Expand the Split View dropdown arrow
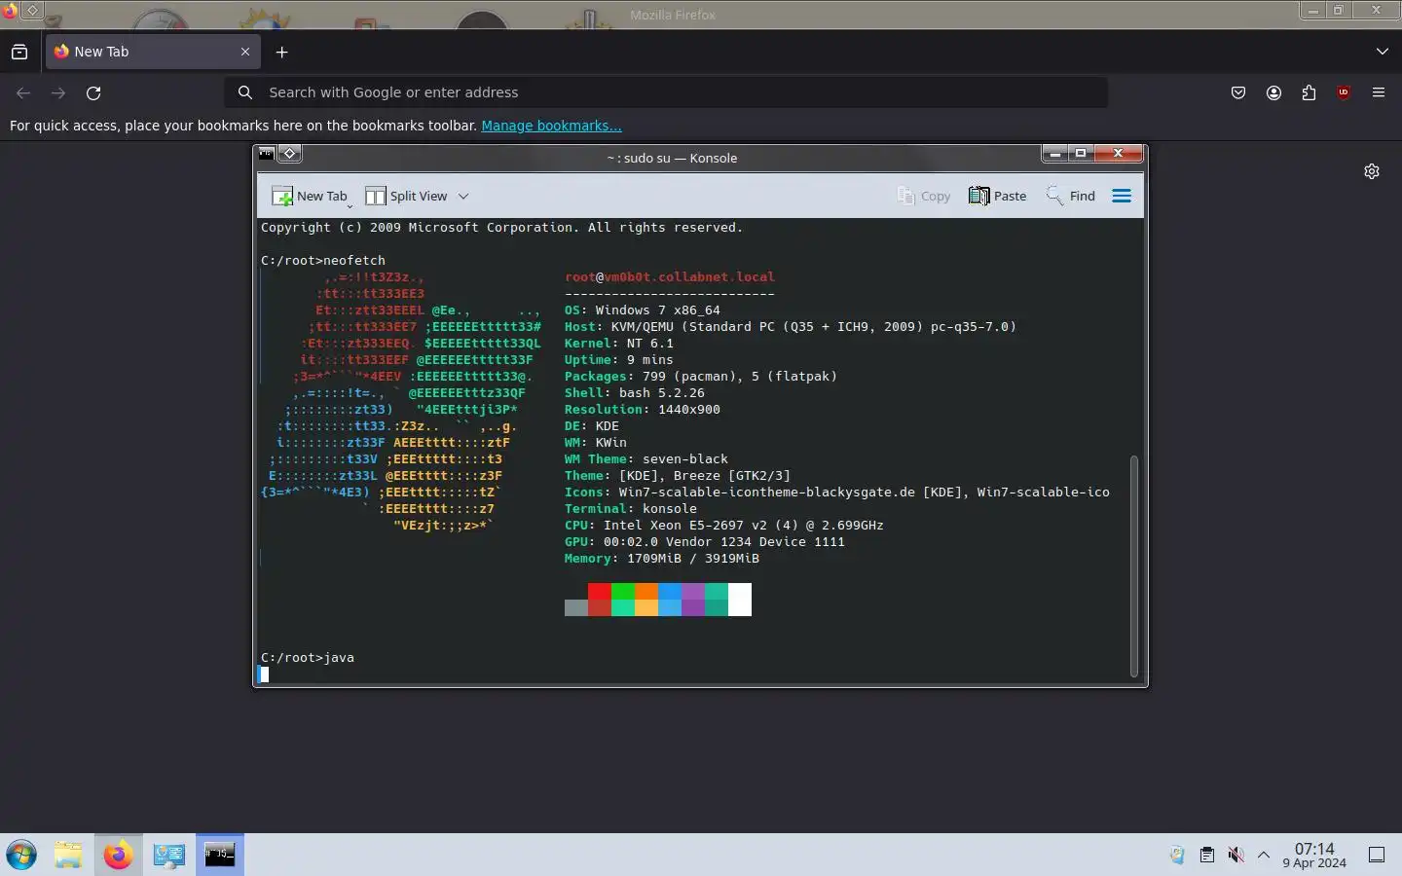 tap(463, 196)
